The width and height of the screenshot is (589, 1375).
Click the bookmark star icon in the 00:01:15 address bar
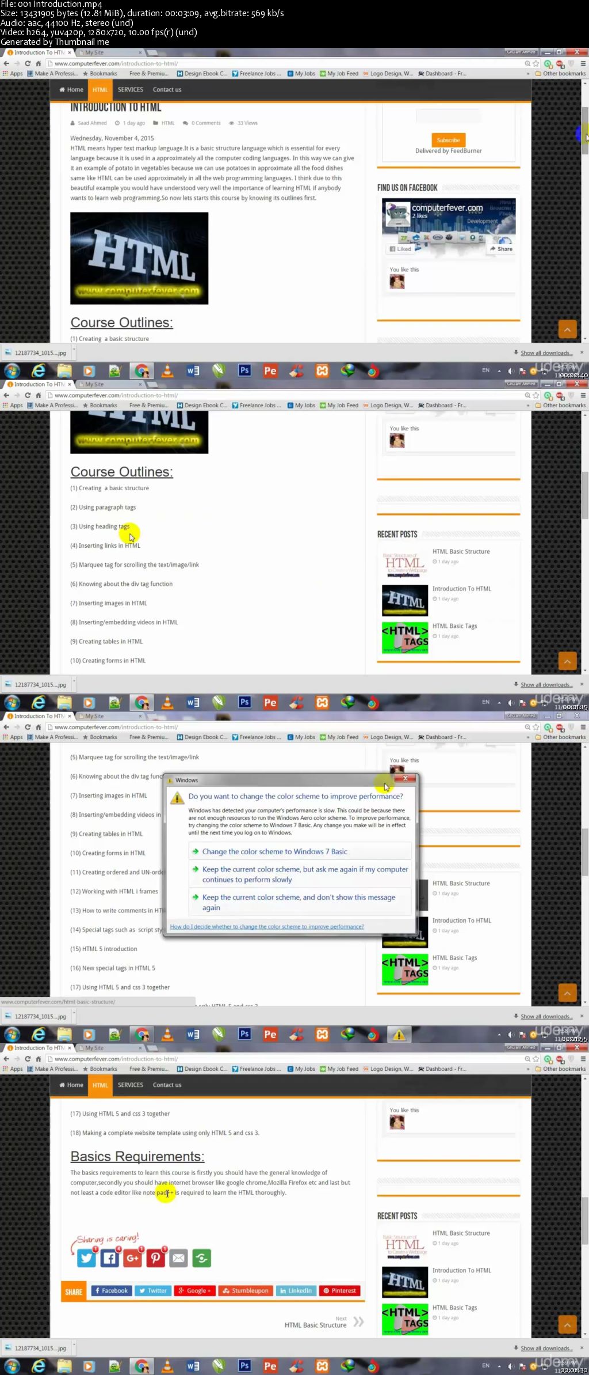pyautogui.click(x=536, y=395)
